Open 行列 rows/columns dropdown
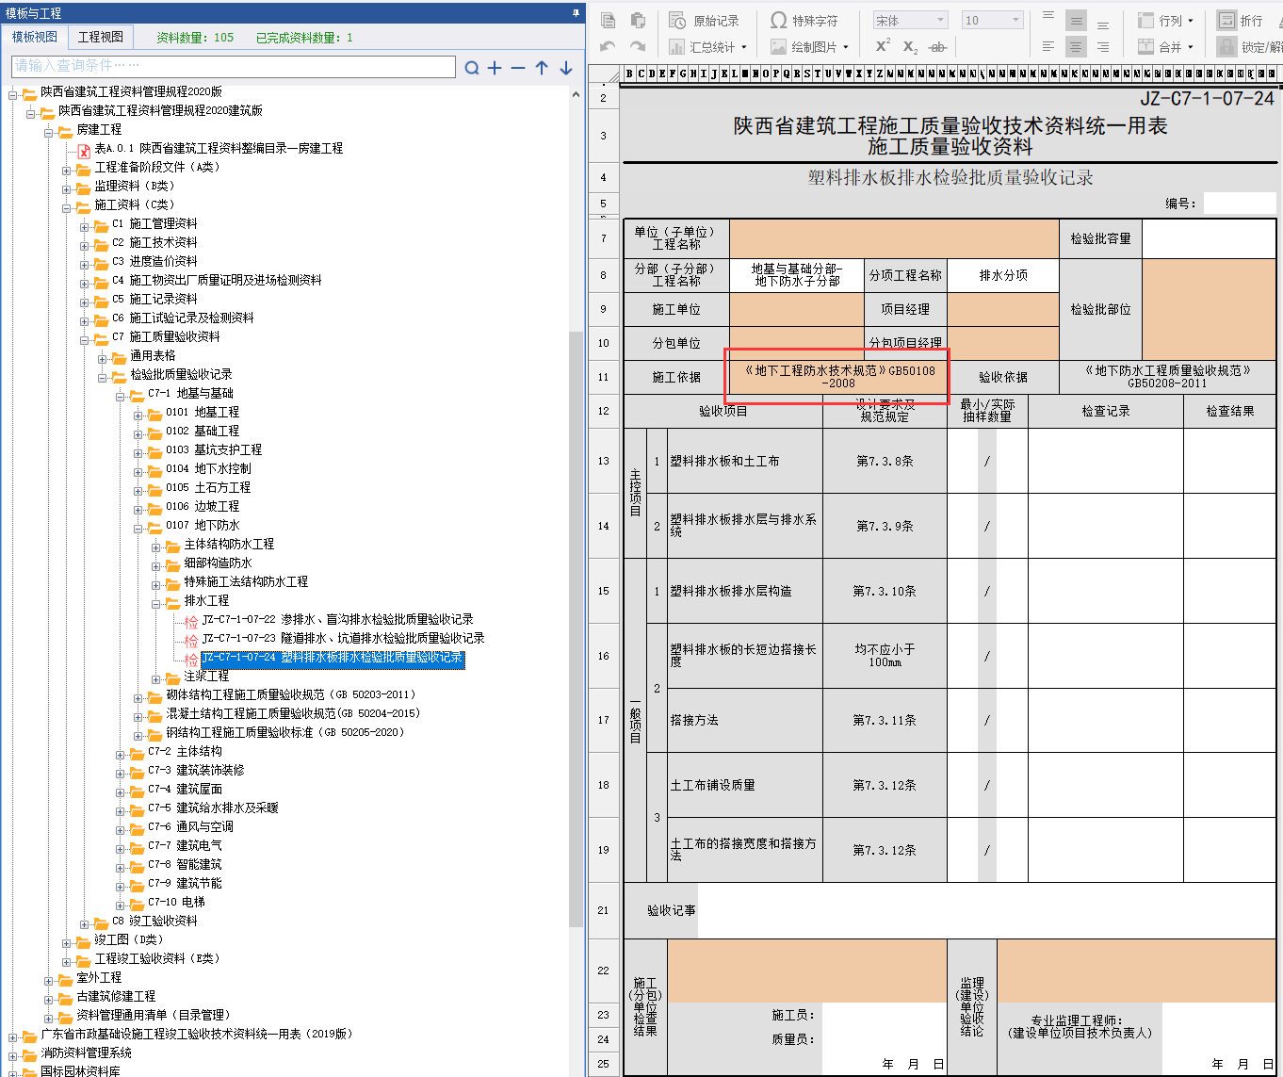Viewport: 1283px width, 1077px height. 1165,20
